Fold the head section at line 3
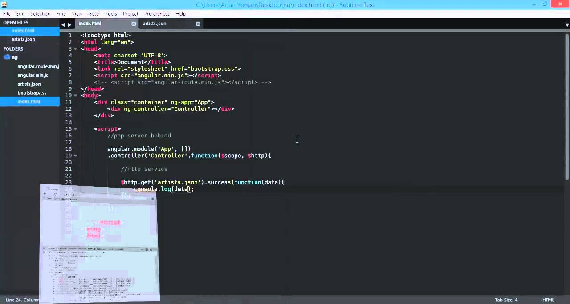 (76, 49)
